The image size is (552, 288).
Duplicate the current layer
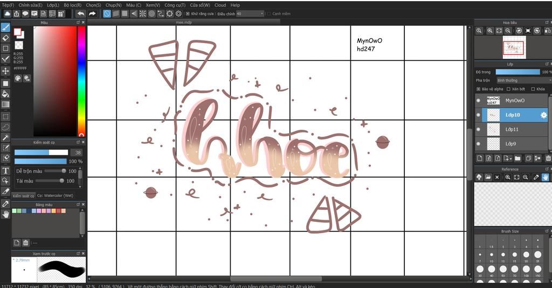[528, 158]
